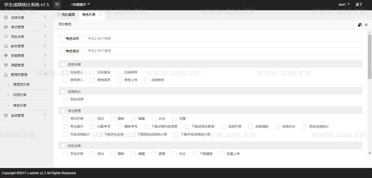Click the home icon on 我的桌面 tab
This screenshot has height=178, width=372.
(x=59, y=14)
